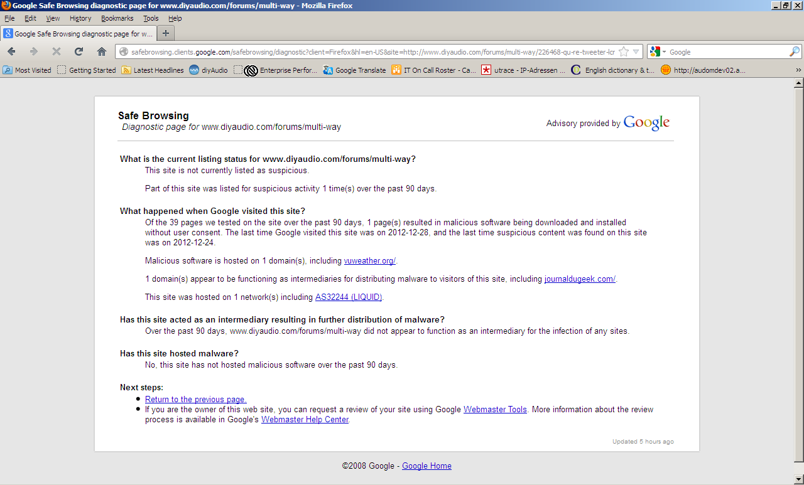The height and width of the screenshot is (485, 804).
Task: Go back with the Back arrow button
Action: tap(11, 51)
